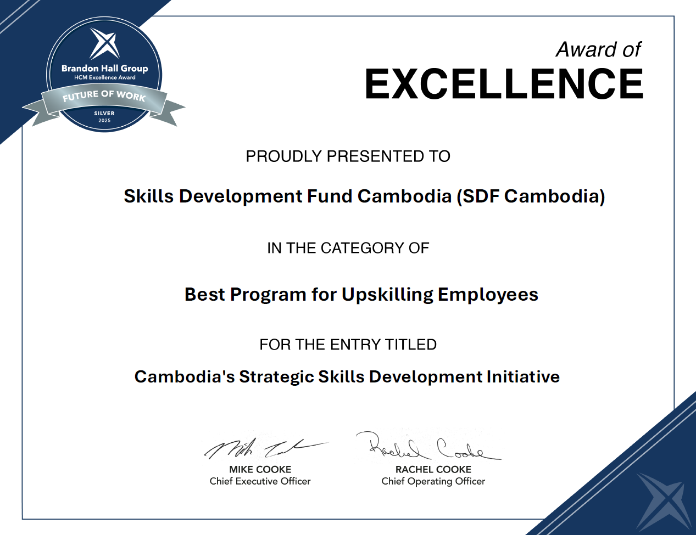
Task: Click the handwritten signature above MIKE COOKE
Action: tap(266, 448)
